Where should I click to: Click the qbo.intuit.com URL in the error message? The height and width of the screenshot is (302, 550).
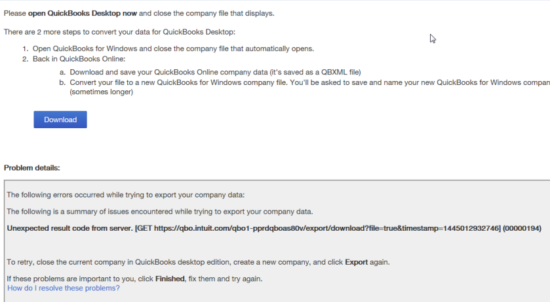click(327, 229)
